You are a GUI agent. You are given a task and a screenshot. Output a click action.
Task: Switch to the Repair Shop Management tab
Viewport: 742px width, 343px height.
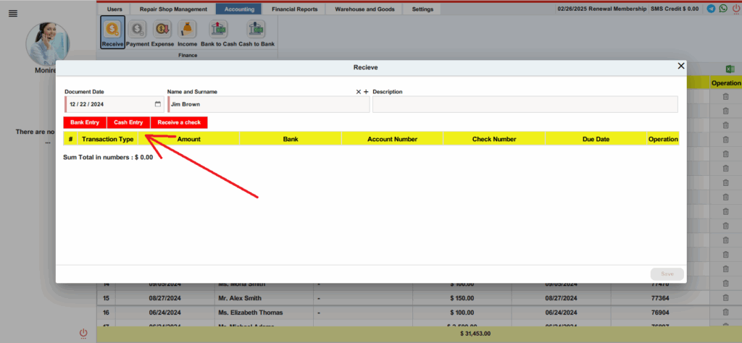point(173,9)
